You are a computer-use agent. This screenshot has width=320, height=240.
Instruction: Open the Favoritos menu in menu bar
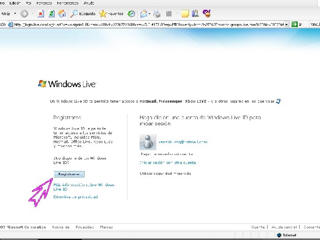click(x=44, y=3)
